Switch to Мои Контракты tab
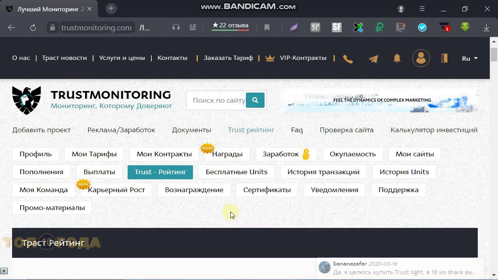Viewport: 498px width, 280px height. [x=164, y=154]
